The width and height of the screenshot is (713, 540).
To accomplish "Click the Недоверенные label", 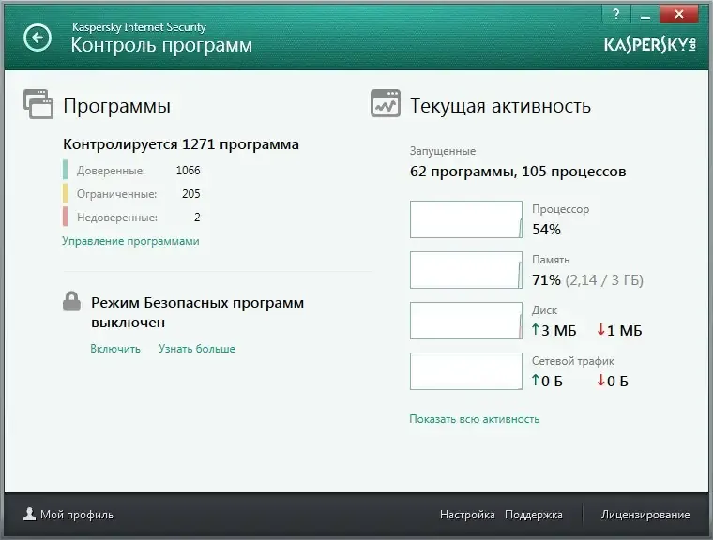I will (117, 217).
